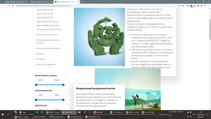211x119 pixels.
Task: Click 'Спиральный воздушный поток' heading
Action: (x=95, y=89)
